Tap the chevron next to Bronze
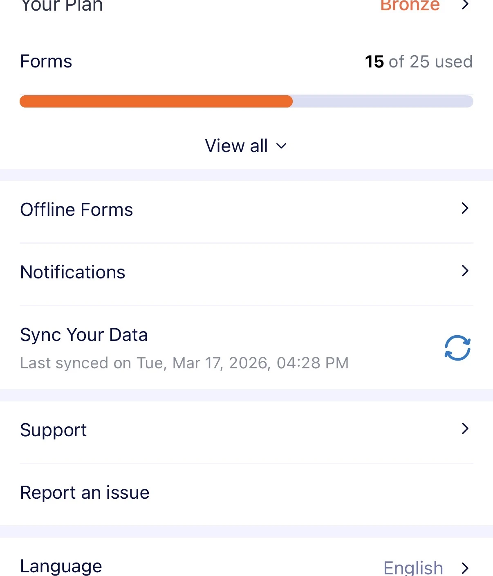Viewport: 493px width, 576px height. click(x=465, y=6)
